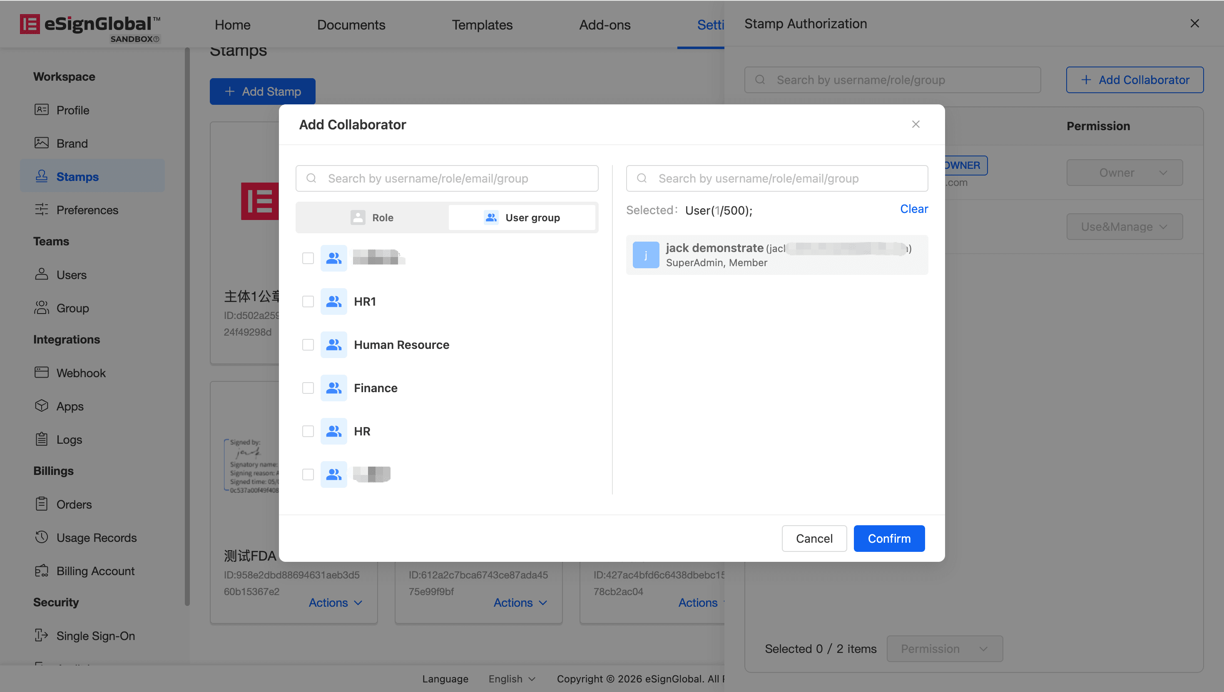1224x692 pixels.
Task: Check the HR1 group checkbox
Action: (x=308, y=302)
